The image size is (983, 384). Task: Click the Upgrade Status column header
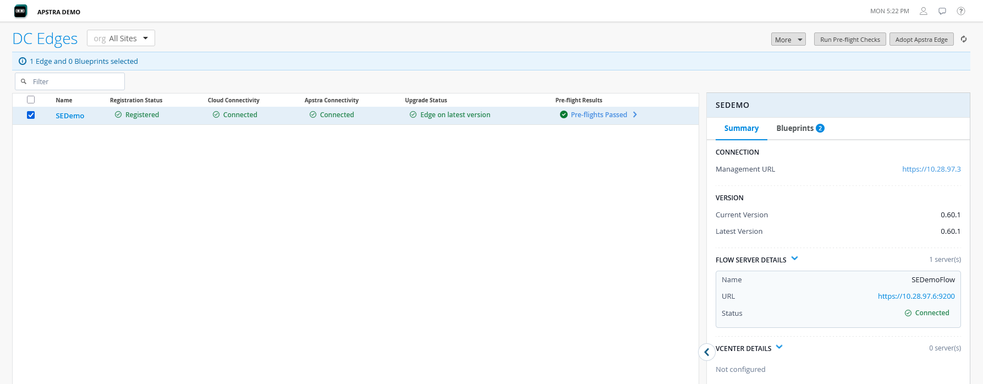pyautogui.click(x=426, y=100)
